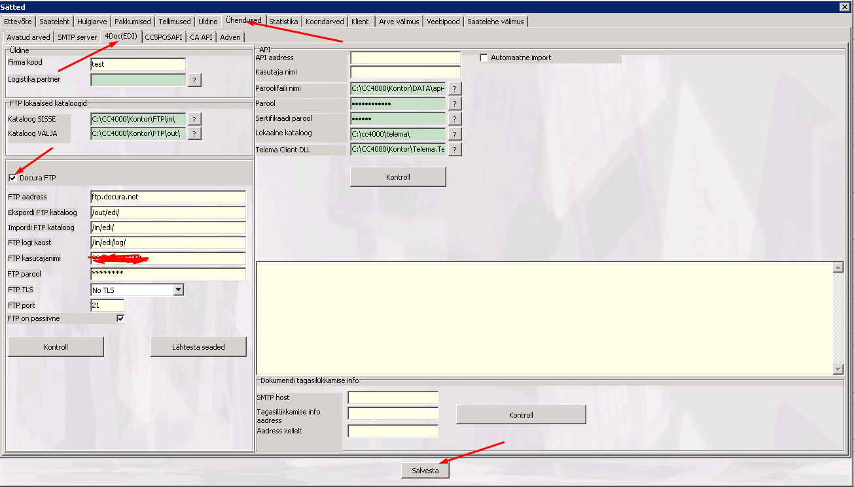This screenshot has width=854, height=487.
Task: Close the Sätted window
Action: click(845, 6)
